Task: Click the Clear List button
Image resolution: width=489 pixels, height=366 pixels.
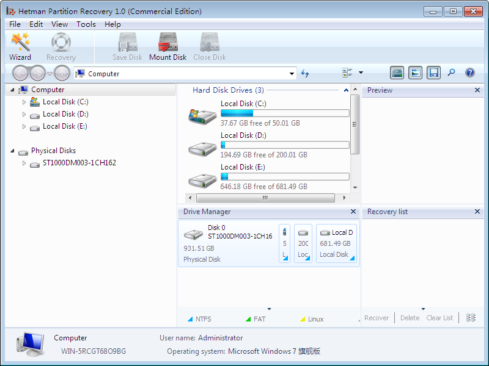Action: 439,318
